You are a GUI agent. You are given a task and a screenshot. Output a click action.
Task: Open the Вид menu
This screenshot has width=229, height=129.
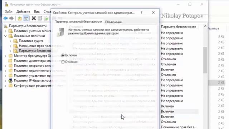tap(37, 11)
